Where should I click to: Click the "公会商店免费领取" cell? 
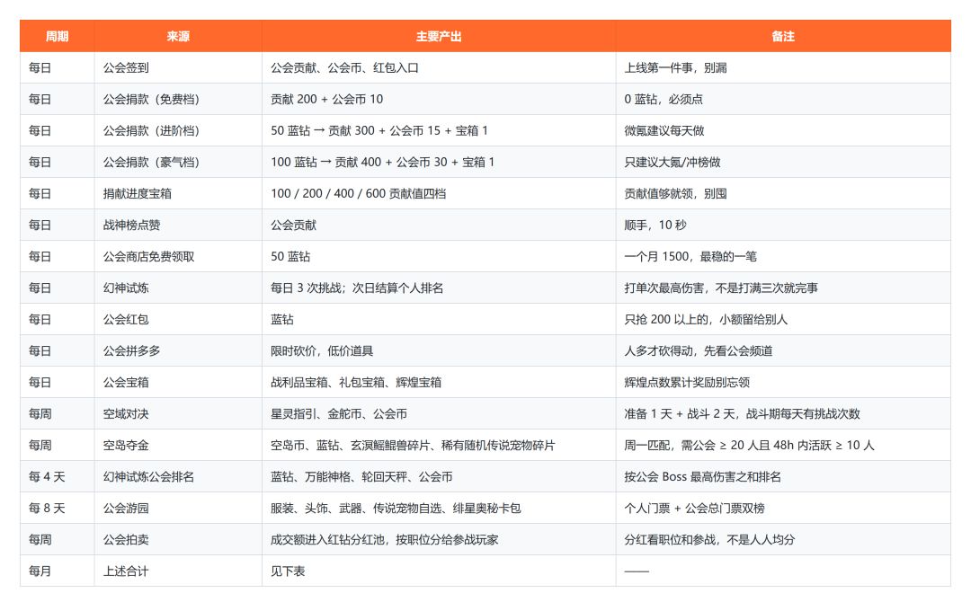pyautogui.click(x=178, y=256)
